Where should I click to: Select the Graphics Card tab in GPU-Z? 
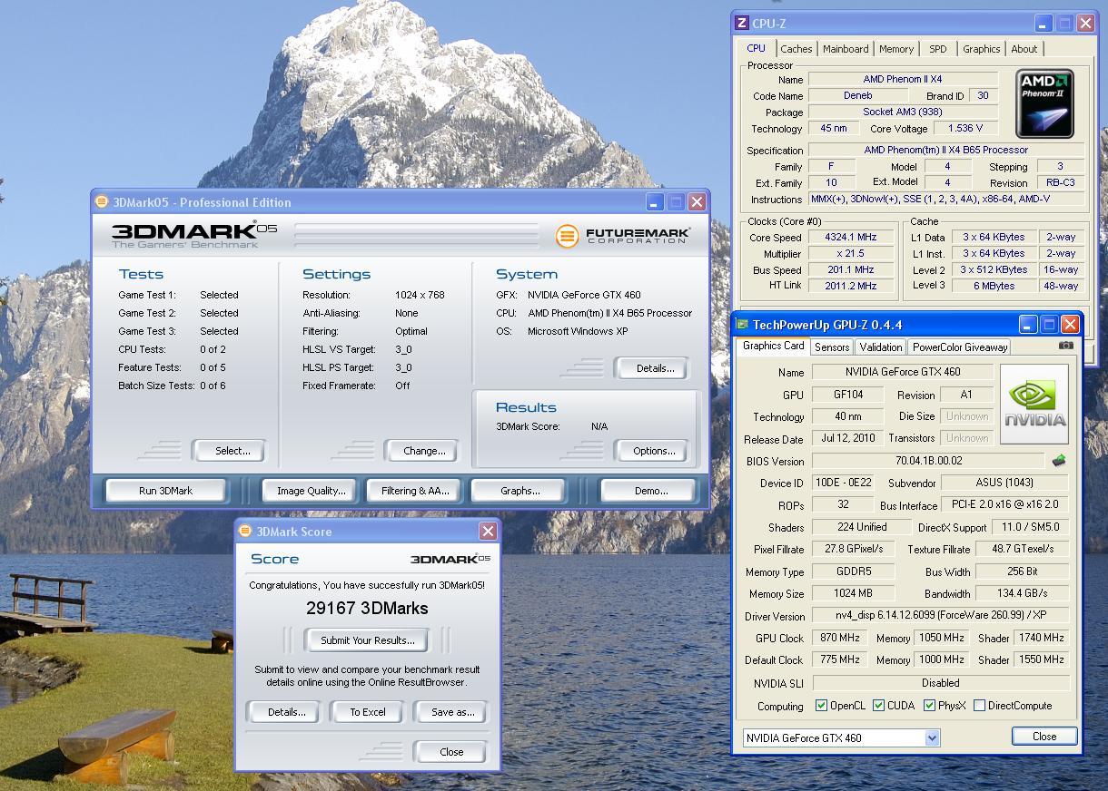(773, 346)
